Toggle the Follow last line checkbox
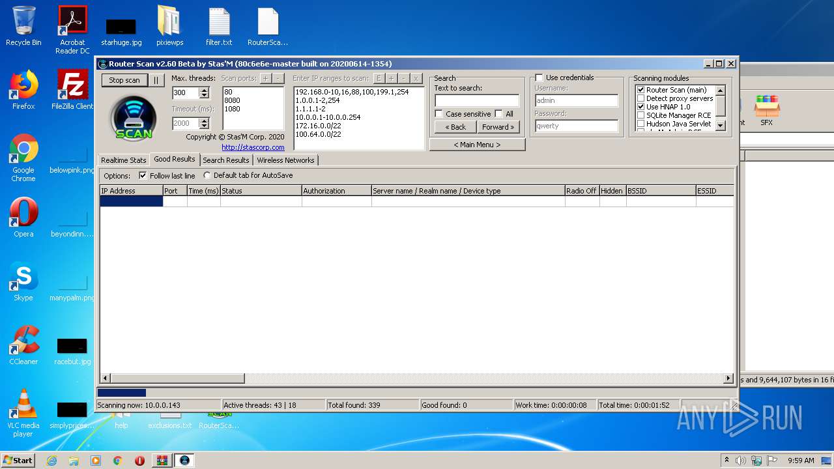Screen dimensions: 834x469 pos(143,176)
